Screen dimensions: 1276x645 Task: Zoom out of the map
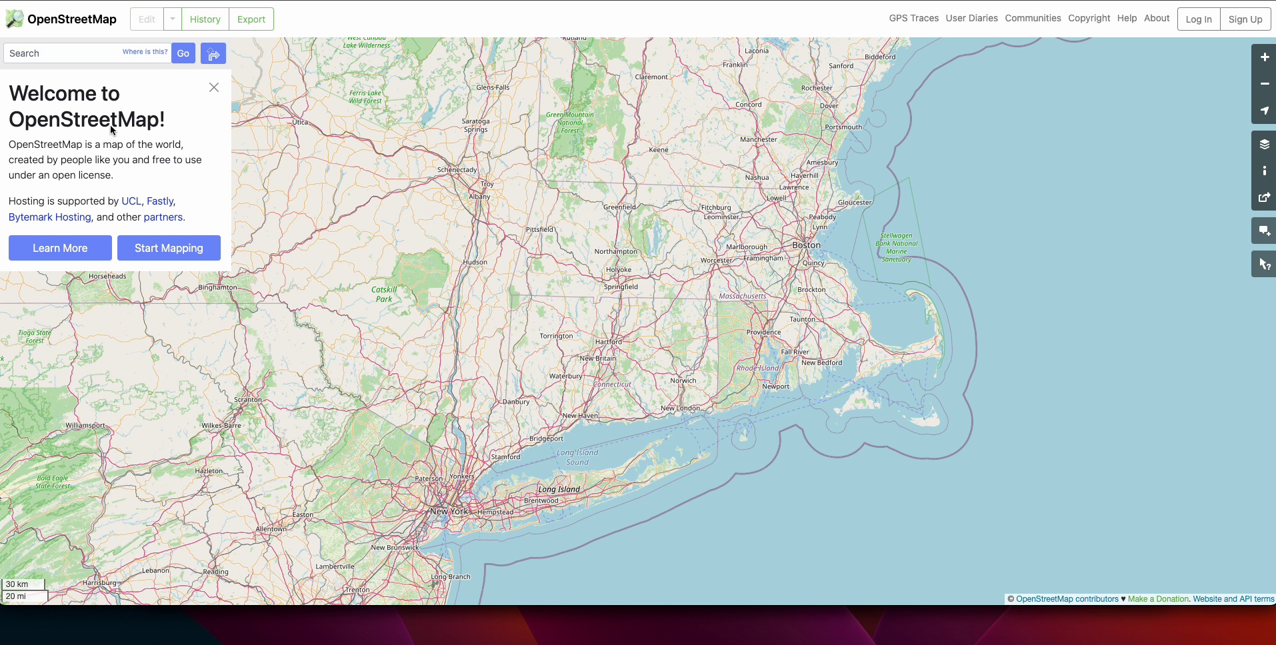pos(1264,84)
